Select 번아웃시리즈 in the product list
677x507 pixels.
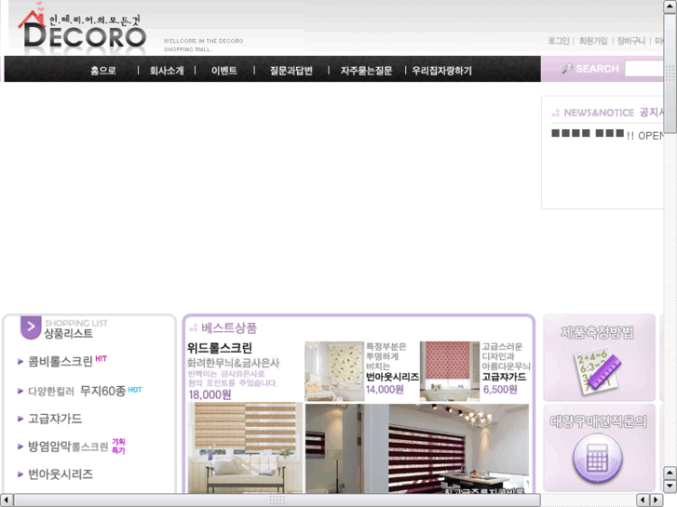point(61,474)
